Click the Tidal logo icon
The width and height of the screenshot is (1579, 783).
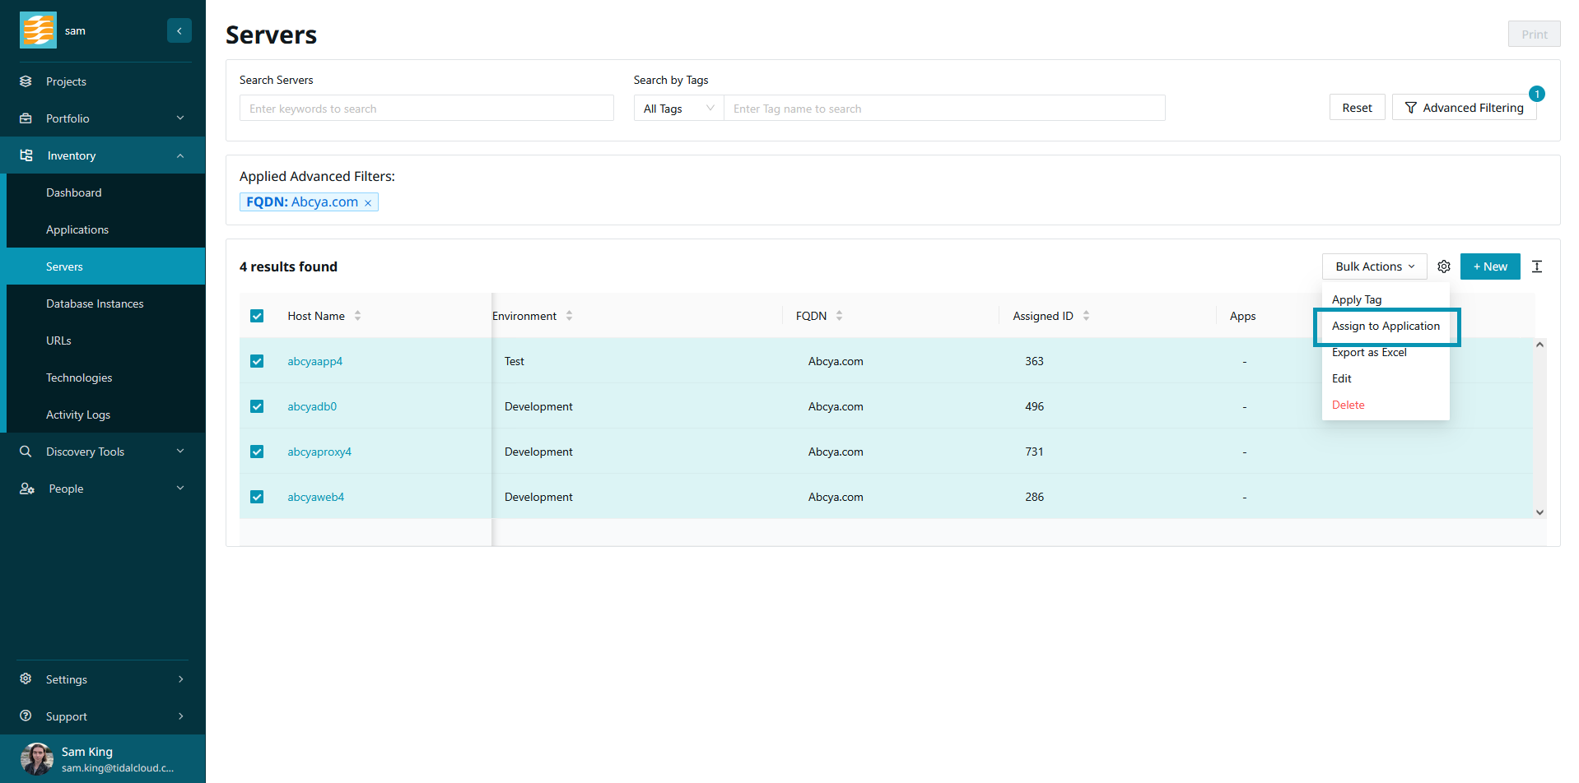point(38,30)
